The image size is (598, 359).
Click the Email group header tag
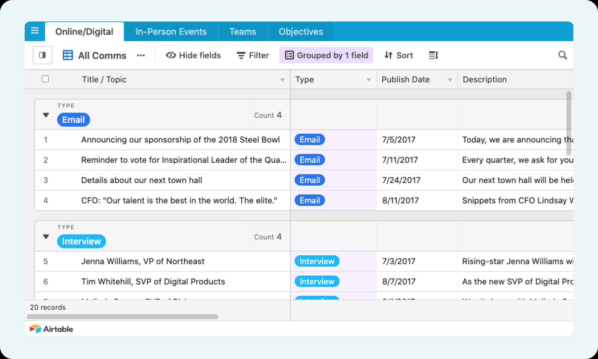click(73, 120)
